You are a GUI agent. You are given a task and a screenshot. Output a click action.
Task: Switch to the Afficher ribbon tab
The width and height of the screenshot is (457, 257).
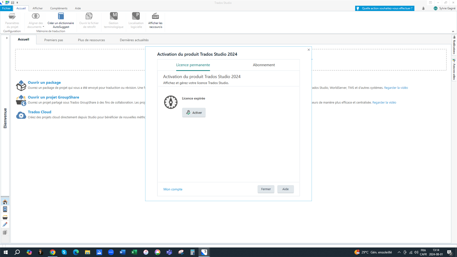pos(38,8)
